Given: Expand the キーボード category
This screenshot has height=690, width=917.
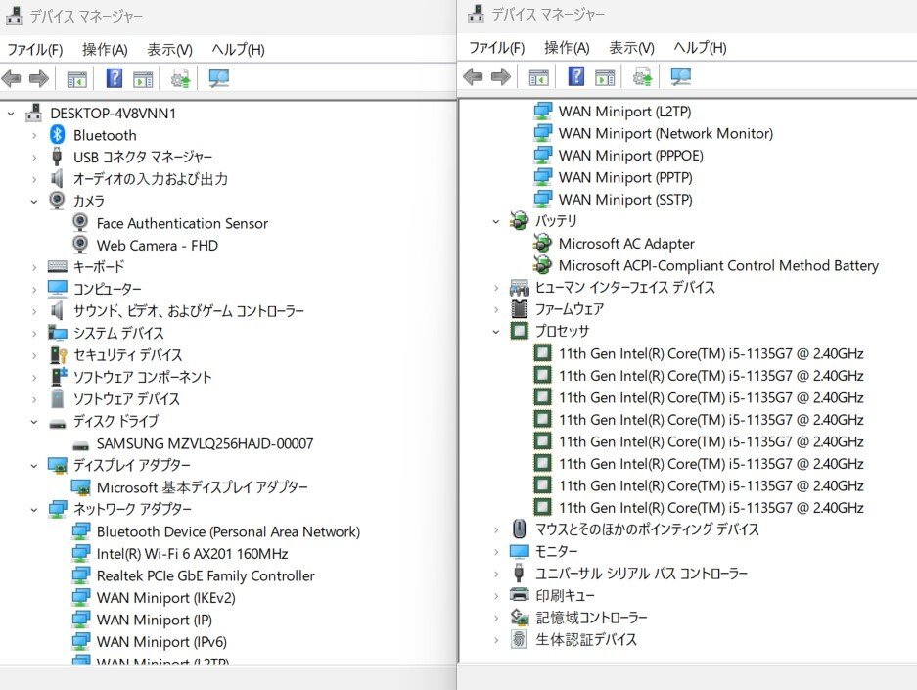Looking at the screenshot, I should point(34,267).
